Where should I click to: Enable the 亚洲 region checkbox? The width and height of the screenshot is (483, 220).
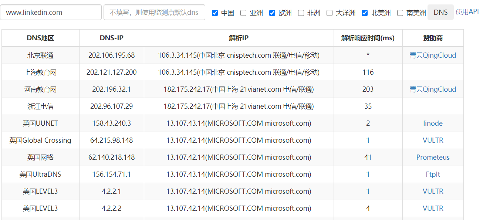pyautogui.click(x=243, y=13)
